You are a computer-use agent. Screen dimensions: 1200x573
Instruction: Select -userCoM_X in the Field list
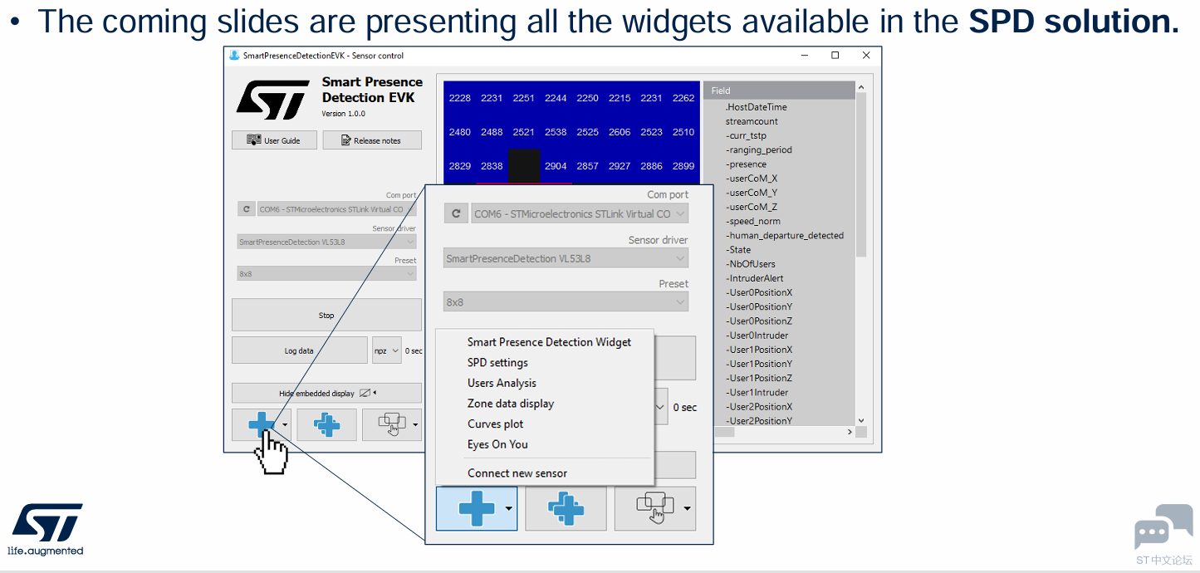(752, 179)
